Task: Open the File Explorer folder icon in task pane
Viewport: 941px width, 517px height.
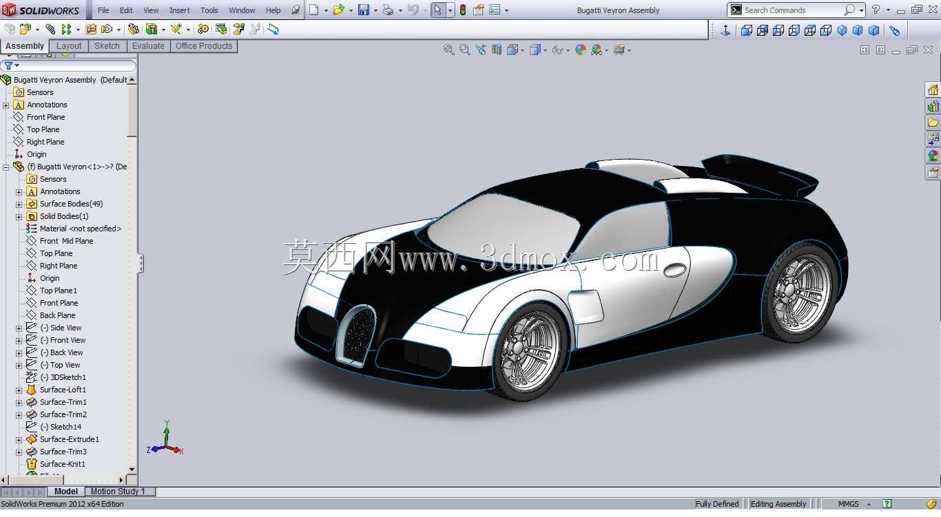Action: 933,123
